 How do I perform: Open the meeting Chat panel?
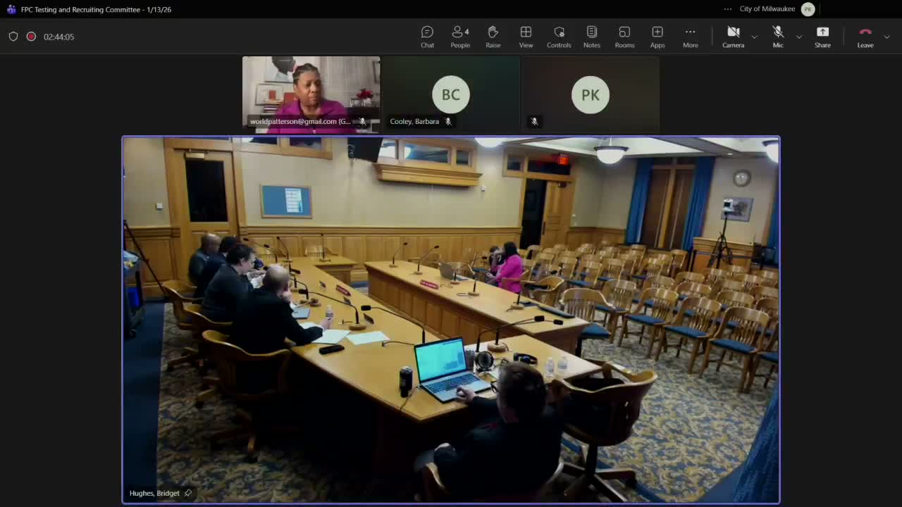pos(427,37)
